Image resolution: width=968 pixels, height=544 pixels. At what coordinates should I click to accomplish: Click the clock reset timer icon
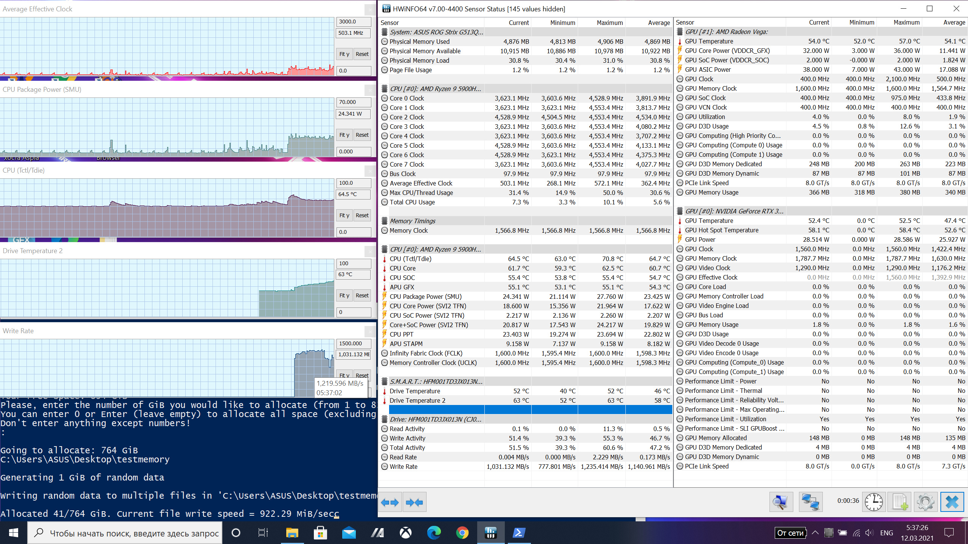(x=873, y=502)
